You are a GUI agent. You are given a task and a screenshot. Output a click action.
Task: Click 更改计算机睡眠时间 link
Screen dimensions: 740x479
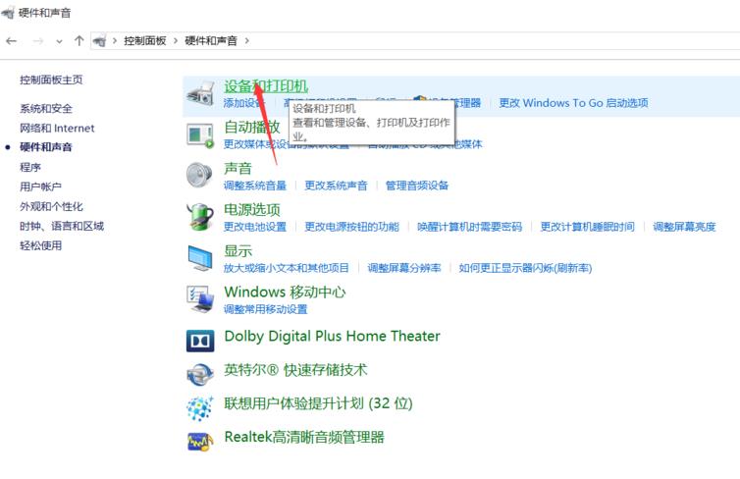tap(588, 227)
